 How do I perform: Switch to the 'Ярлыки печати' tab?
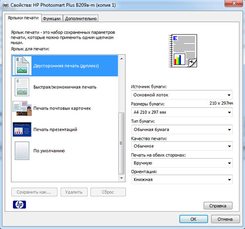click(x=23, y=18)
